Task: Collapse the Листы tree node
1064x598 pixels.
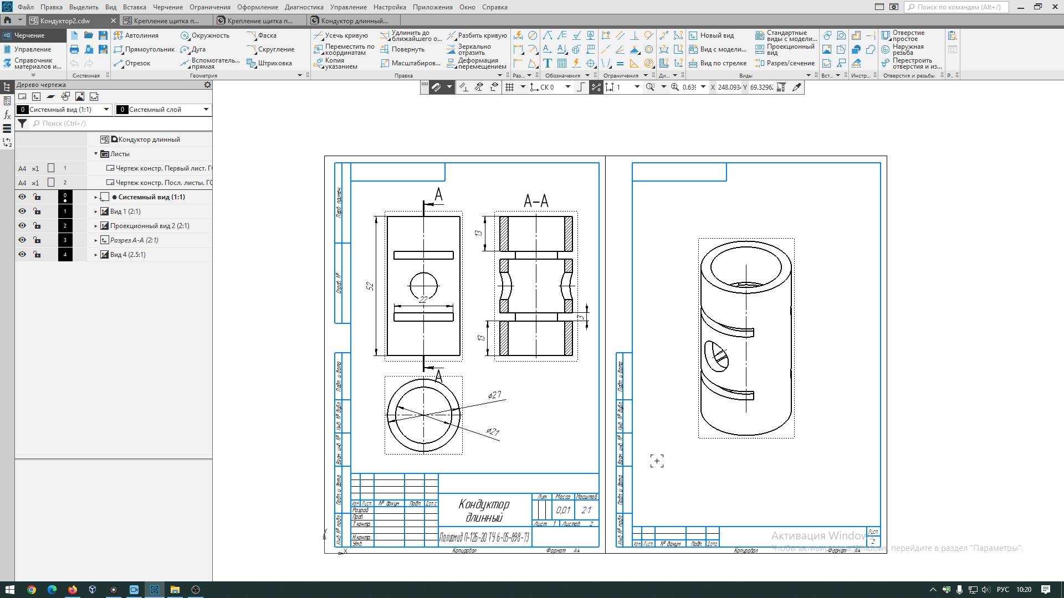Action: [x=96, y=154]
